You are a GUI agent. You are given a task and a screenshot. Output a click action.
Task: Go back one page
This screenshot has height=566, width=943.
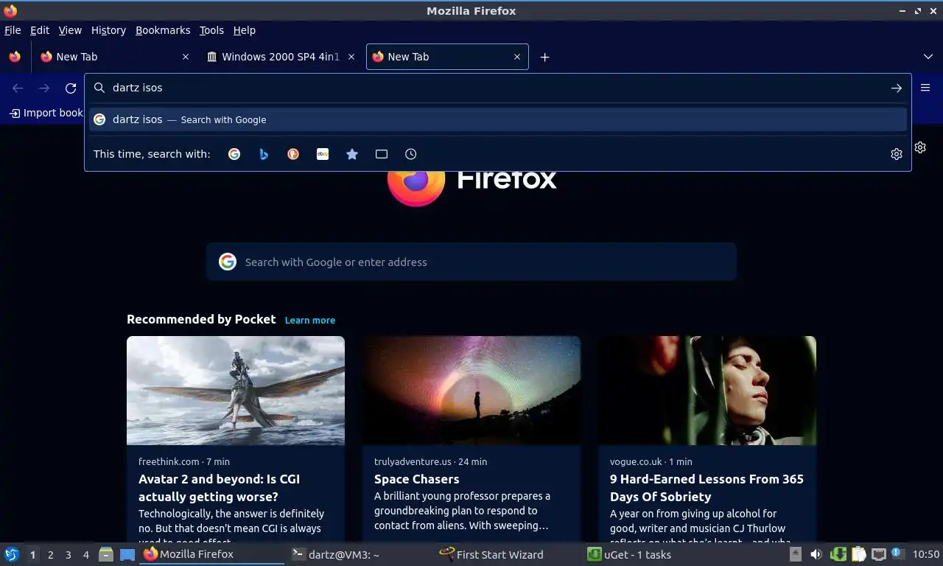[18, 88]
